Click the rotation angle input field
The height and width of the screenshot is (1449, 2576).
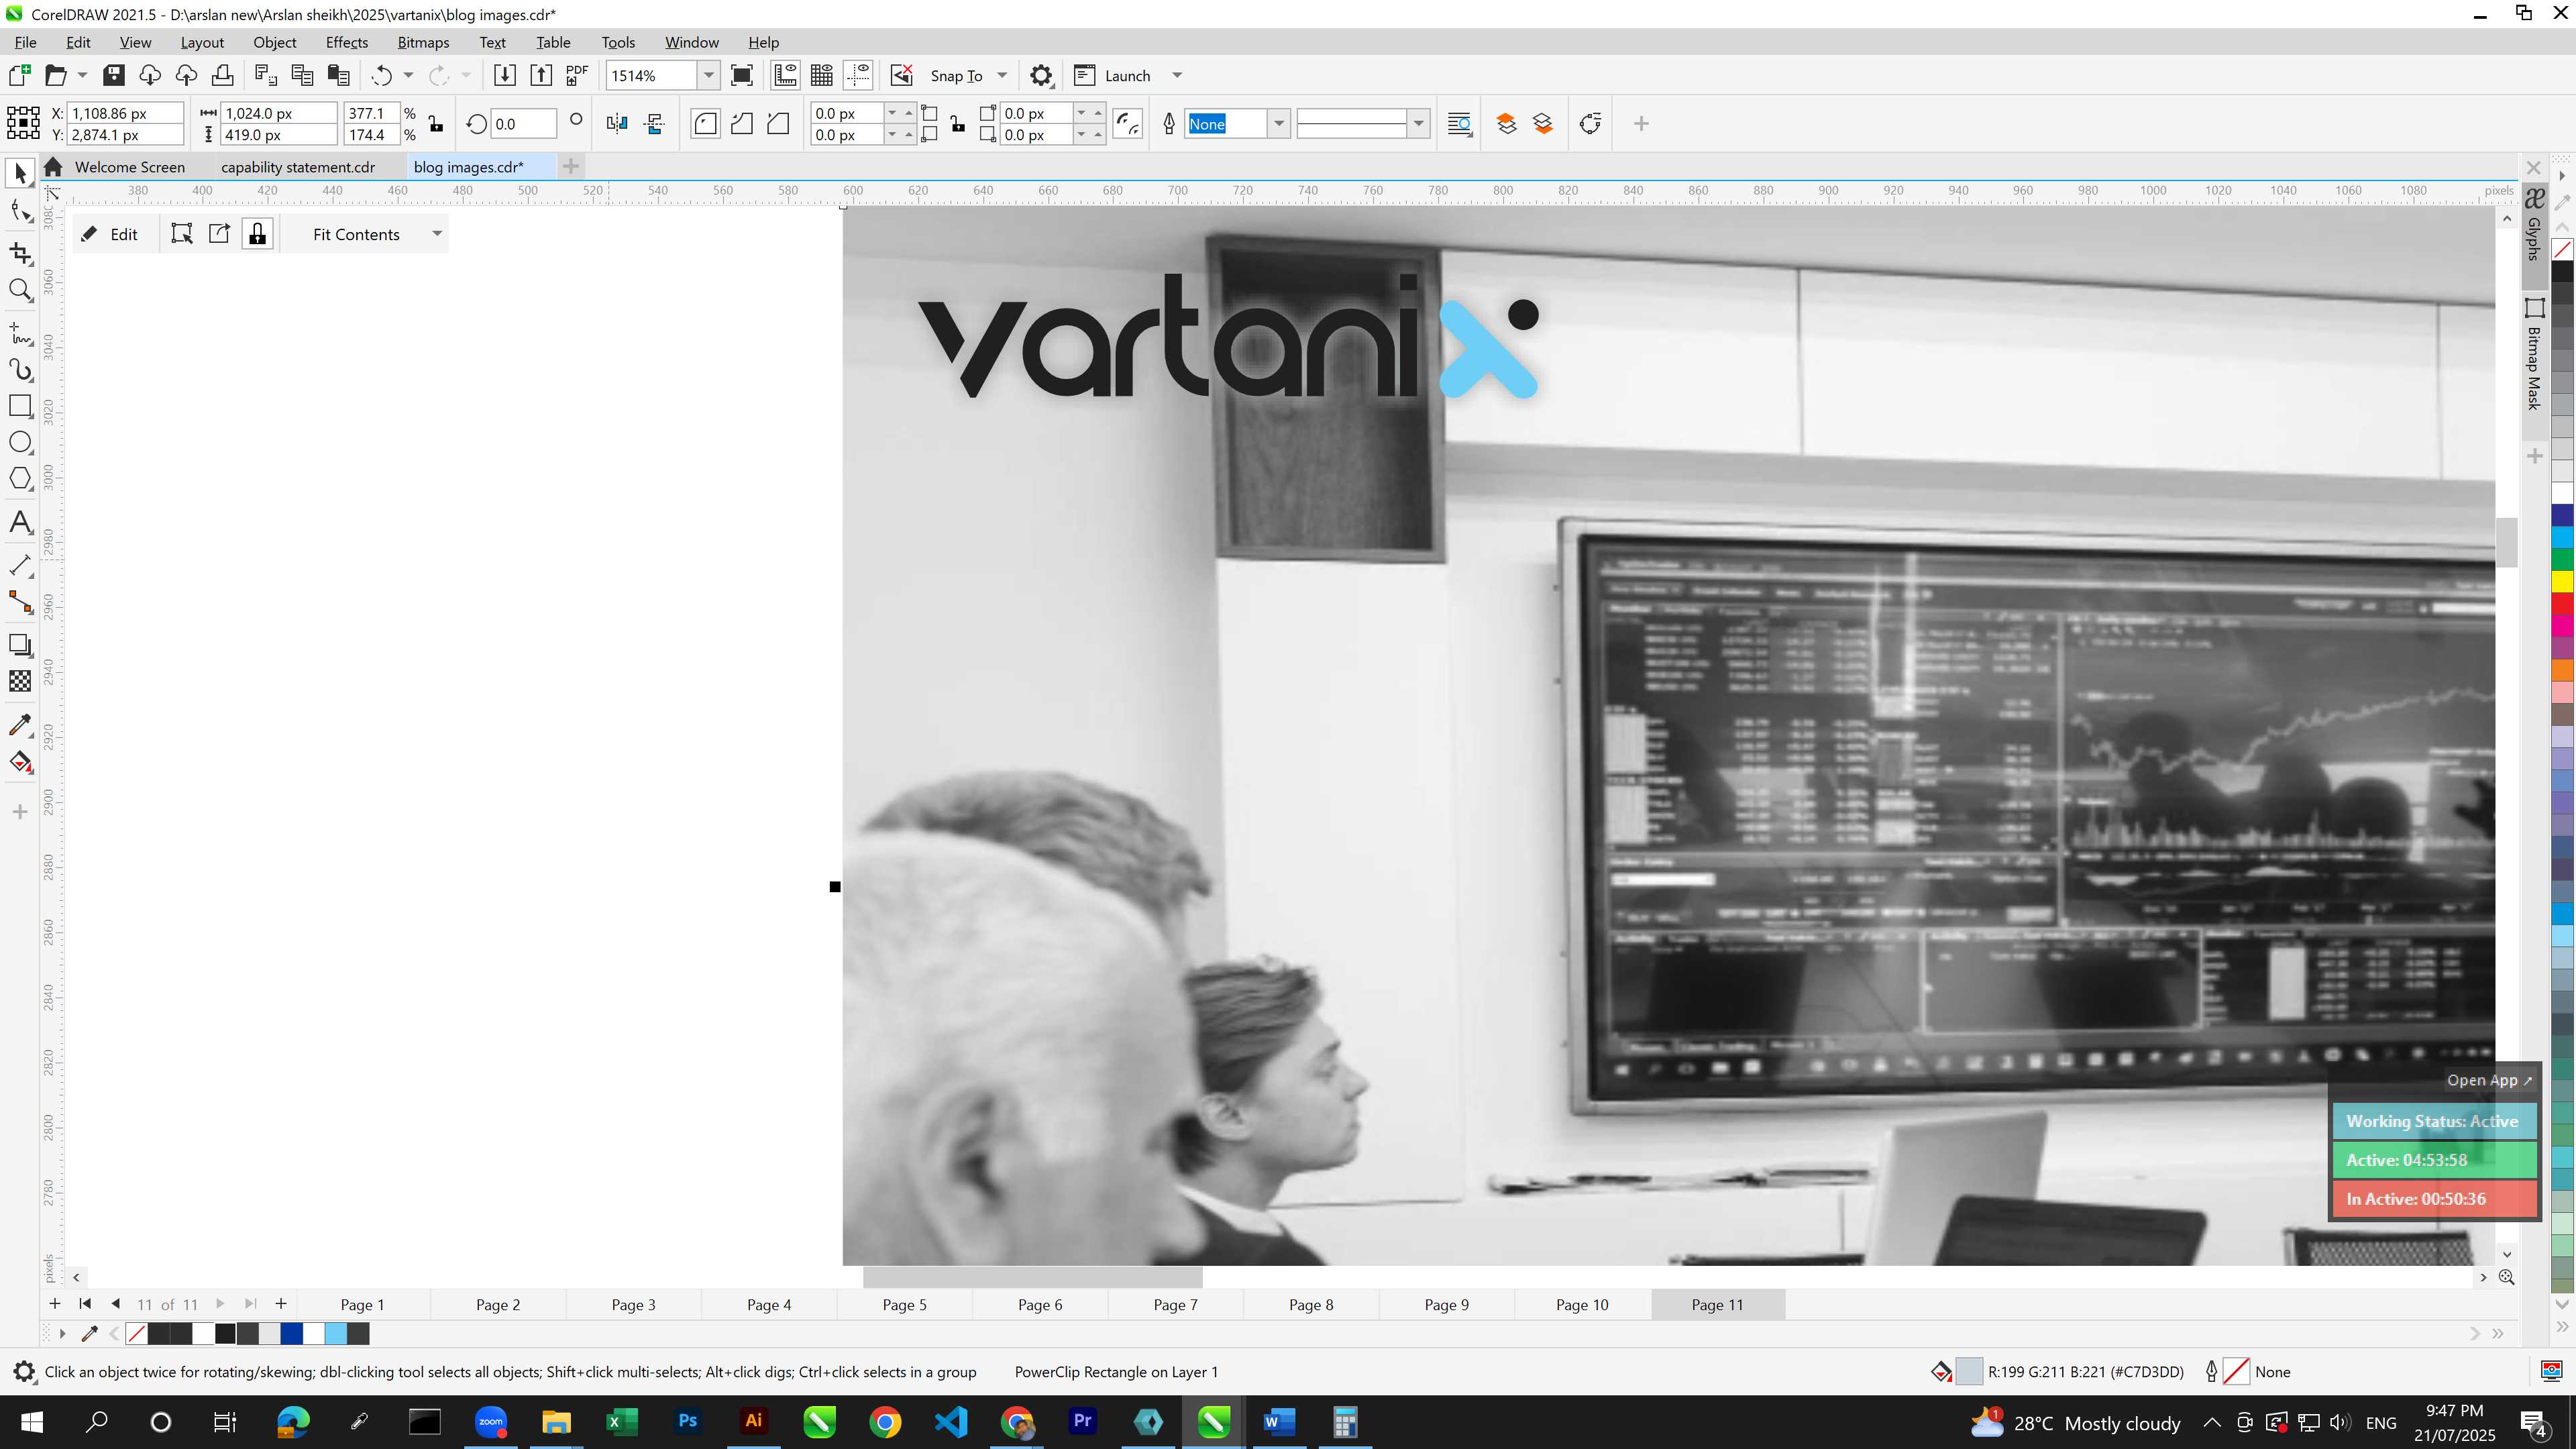(524, 124)
